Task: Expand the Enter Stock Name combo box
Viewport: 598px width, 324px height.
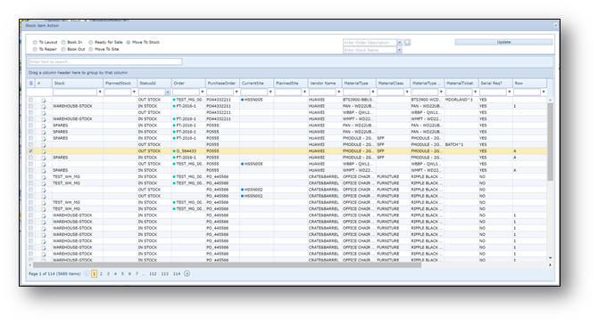Action: pos(399,50)
